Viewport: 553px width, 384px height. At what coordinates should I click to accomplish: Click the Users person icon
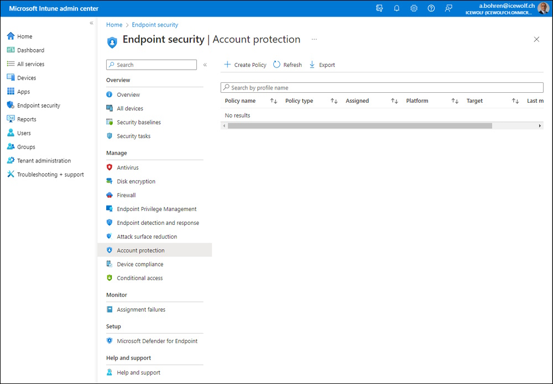point(11,133)
